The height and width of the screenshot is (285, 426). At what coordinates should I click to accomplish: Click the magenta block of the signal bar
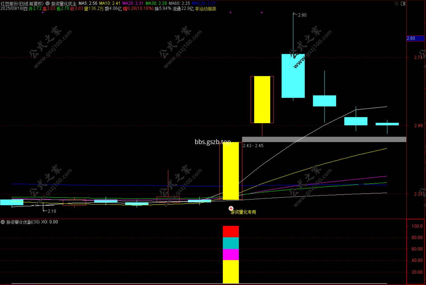point(231,254)
